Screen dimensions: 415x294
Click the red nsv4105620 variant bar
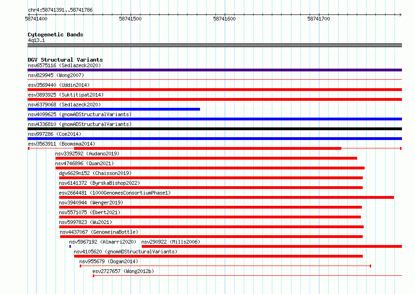click(x=218, y=256)
